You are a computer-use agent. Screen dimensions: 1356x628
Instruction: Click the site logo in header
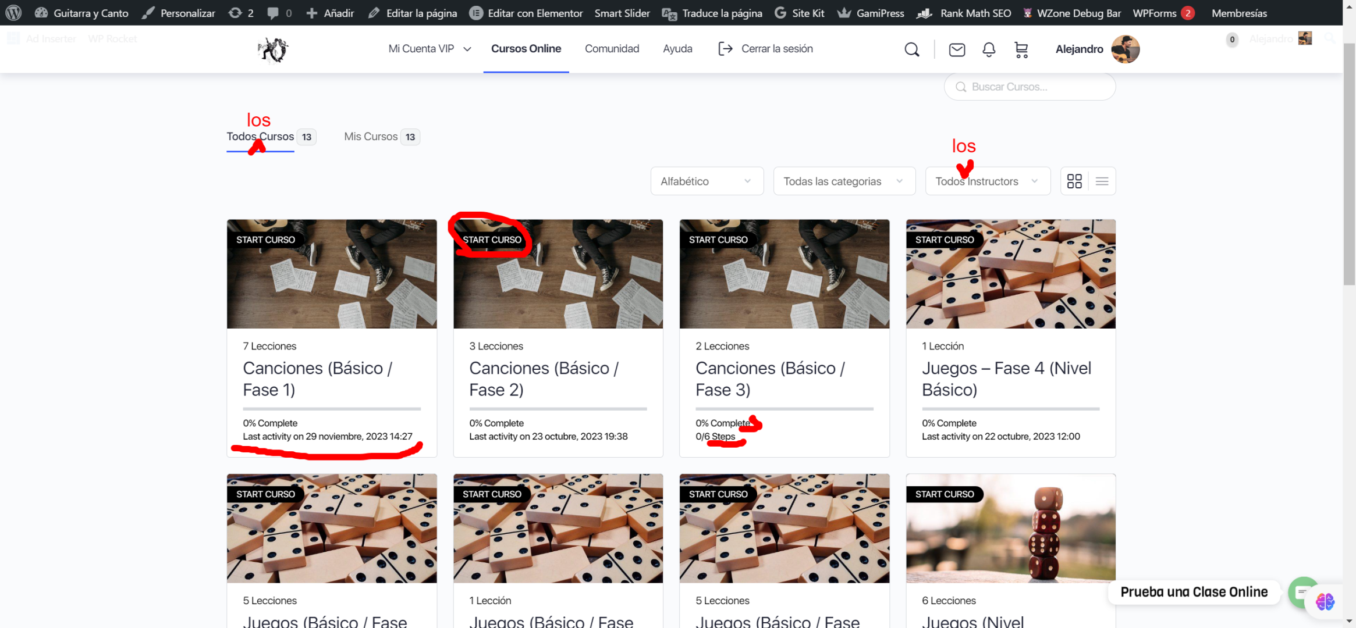tap(273, 49)
